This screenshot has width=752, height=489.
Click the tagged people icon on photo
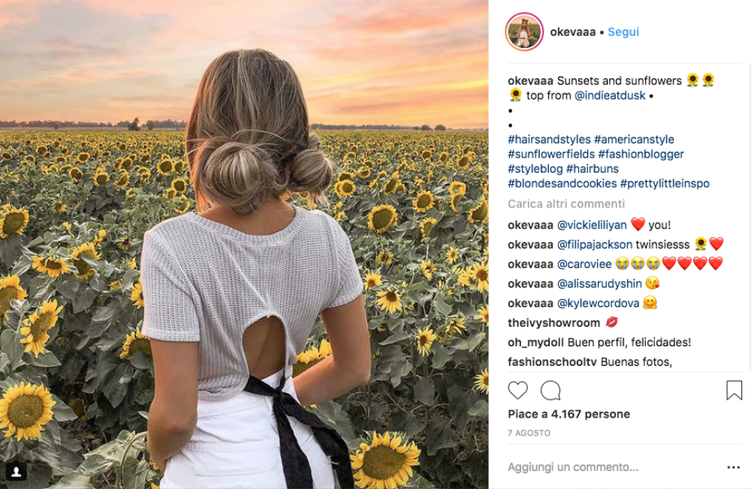17,472
